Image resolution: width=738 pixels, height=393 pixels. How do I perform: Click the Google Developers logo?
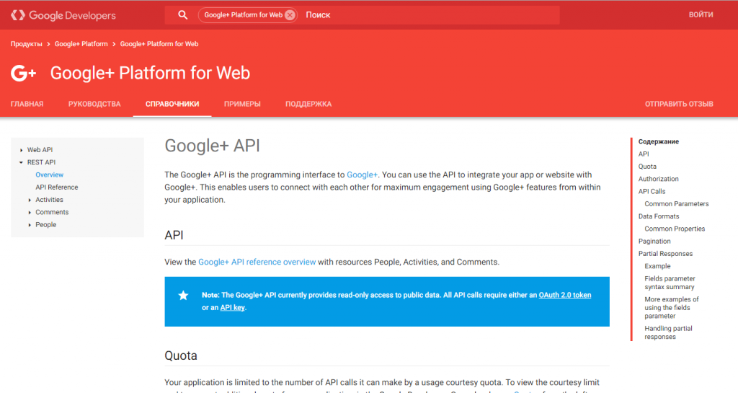click(63, 15)
